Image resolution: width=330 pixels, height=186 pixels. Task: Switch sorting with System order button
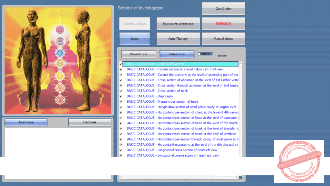[x=177, y=54]
